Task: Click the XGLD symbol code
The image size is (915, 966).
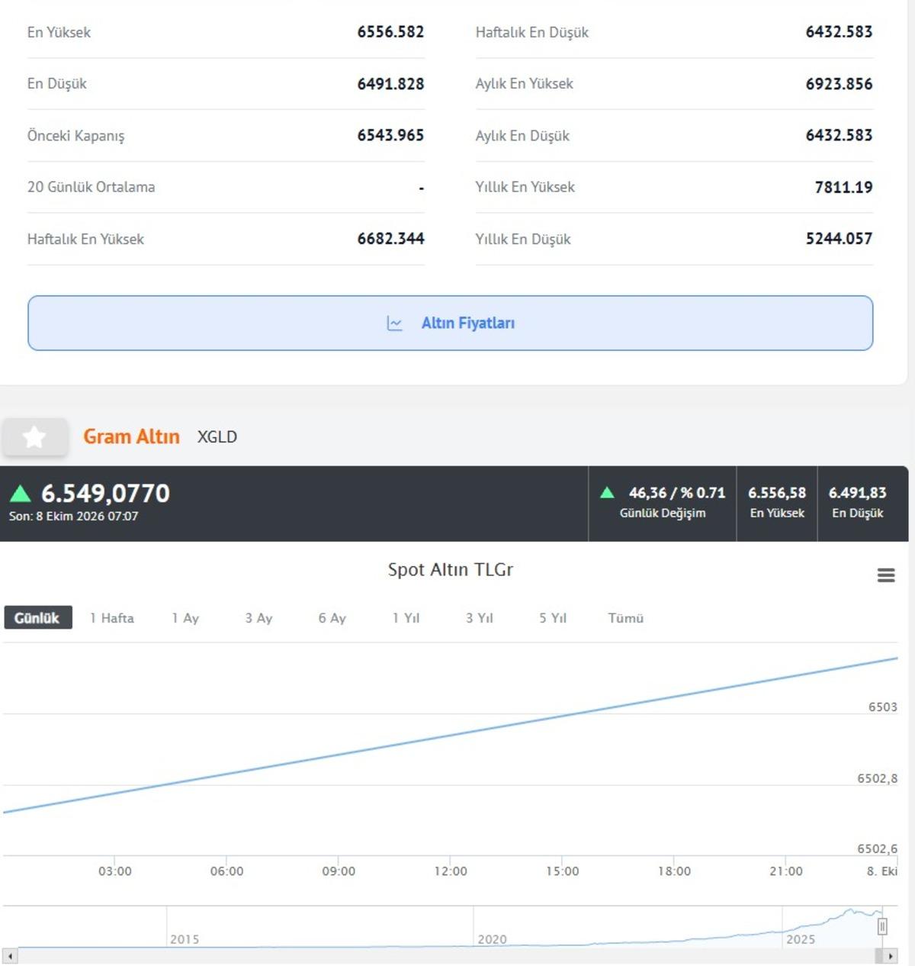Action: [x=217, y=437]
